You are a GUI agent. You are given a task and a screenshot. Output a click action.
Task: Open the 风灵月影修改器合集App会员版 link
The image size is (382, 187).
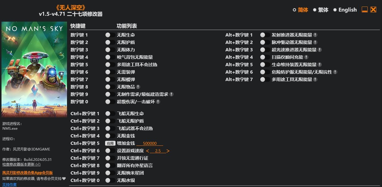tap(28, 173)
